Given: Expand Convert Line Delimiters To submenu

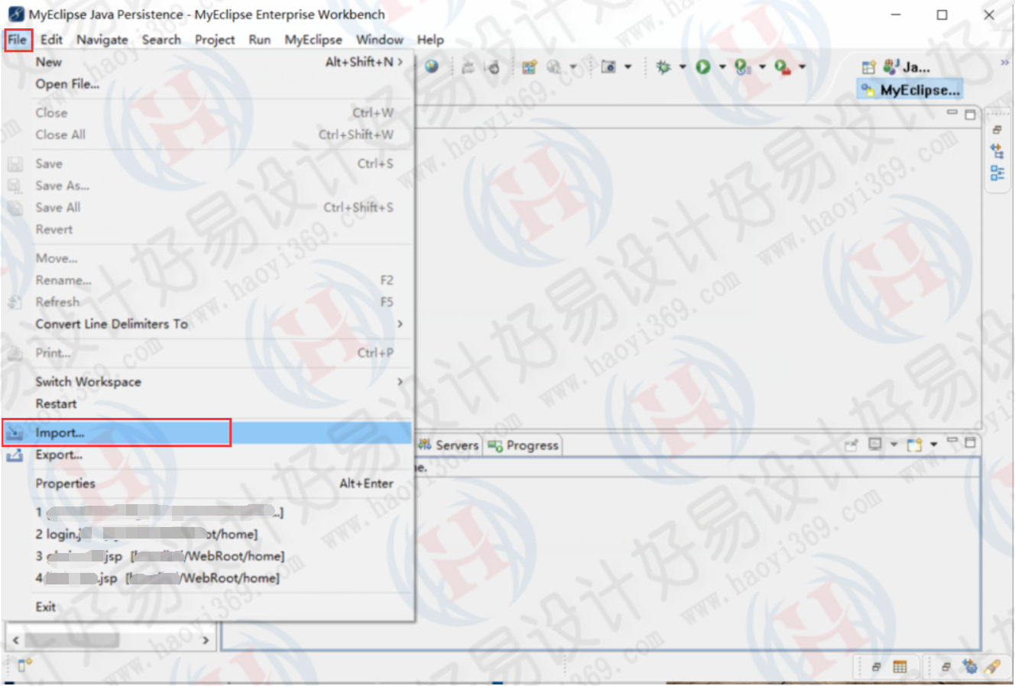Looking at the screenshot, I should click(400, 324).
